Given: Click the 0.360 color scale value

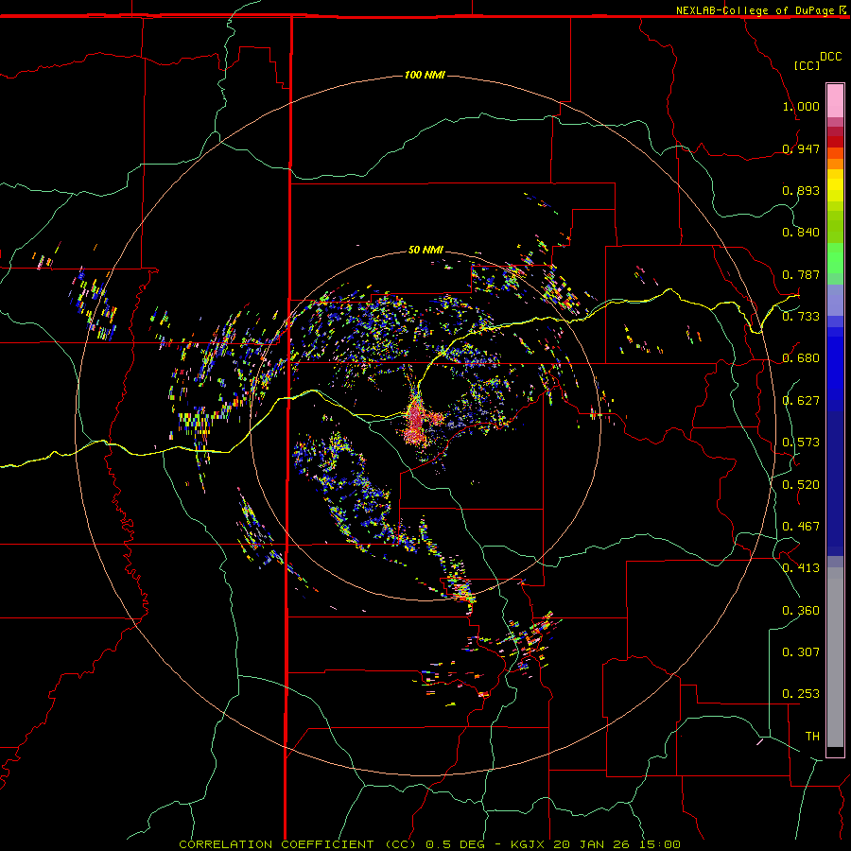Looking at the screenshot, I should pos(801,611).
